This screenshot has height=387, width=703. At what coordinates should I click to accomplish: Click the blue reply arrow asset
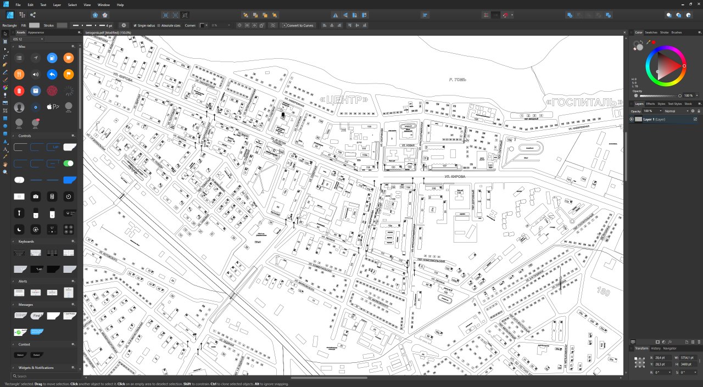[x=52, y=74]
